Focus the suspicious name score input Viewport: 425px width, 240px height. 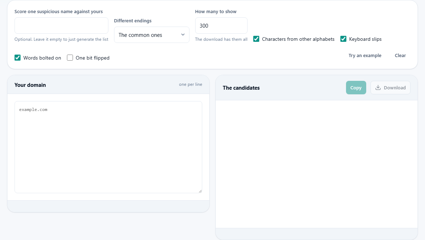pyautogui.click(x=61, y=26)
